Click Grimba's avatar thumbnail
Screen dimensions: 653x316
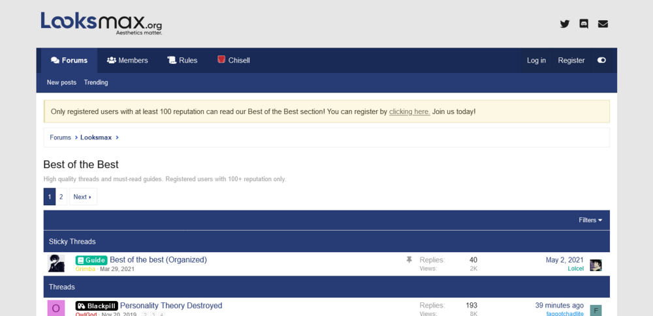pyautogui.click(x=56, y=263)
